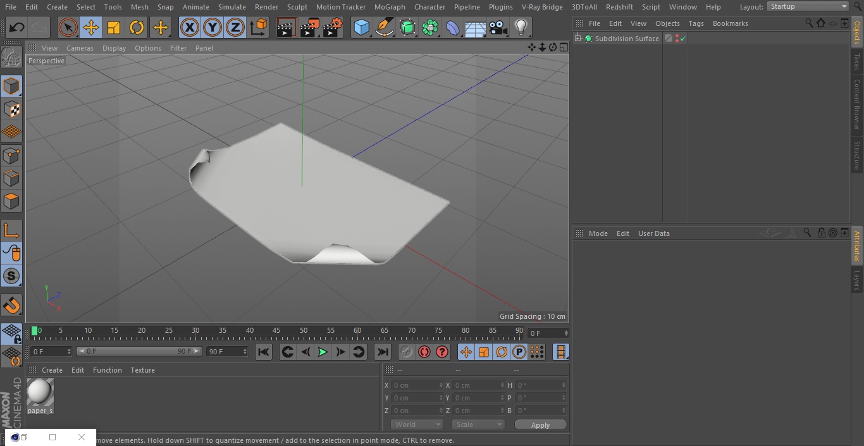The image size is (864, 446).
Task: Enable Polygons mode
Action: pyautogui.click(x=11, y=201)
